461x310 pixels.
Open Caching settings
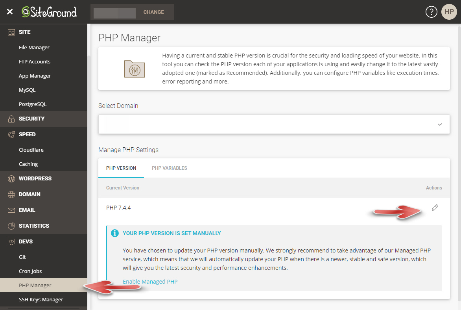coord(28,164)
